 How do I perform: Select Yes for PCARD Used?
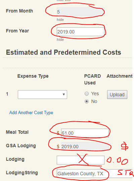[x=87, y=94]
